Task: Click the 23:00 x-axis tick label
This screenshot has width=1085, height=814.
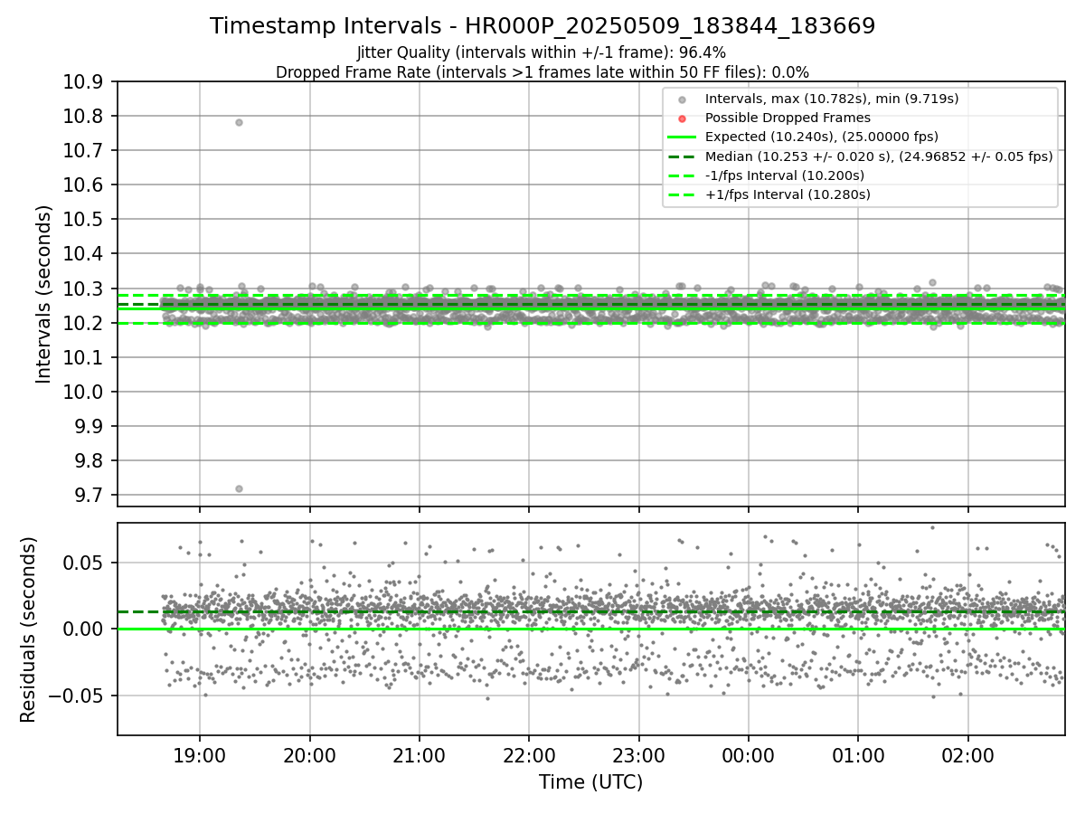Action: point(638,755)
